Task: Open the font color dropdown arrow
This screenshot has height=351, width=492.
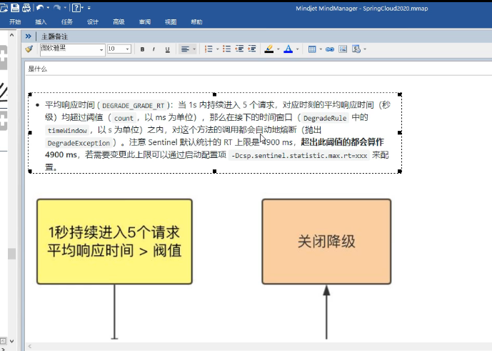Action: (297, 49)
